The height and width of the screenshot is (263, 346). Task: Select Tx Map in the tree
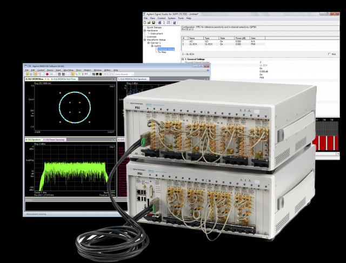click(x=162, y=52)
